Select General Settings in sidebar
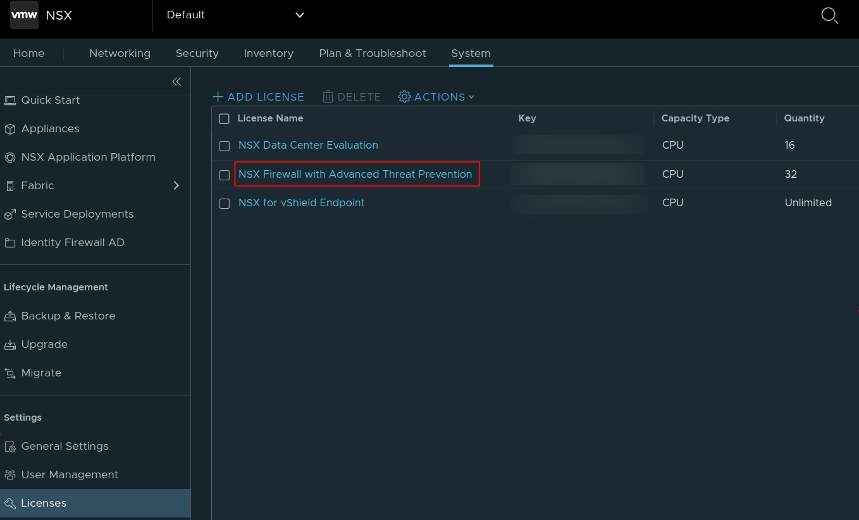The height and width of the screenshot is (520, 859). click(65, 446)
